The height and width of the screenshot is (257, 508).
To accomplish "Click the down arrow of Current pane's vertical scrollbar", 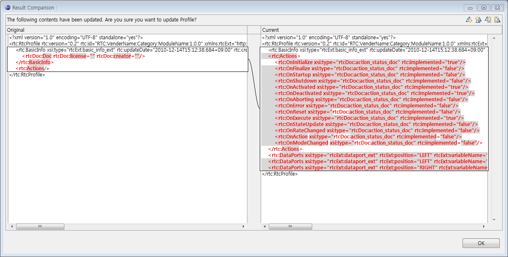I will coord(494,220).
